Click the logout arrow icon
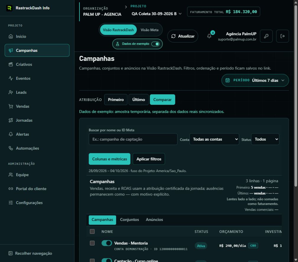Viewport: 298px width, 262px height. (x=282, y=36)
